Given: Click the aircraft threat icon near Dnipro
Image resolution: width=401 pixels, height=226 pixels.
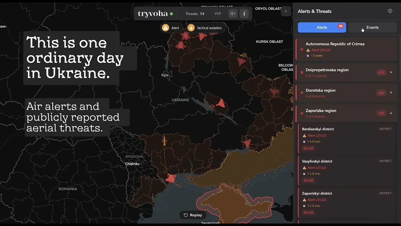Looking at the screenshot, I should point(221,103).
